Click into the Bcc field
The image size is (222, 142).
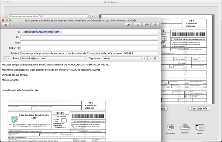(x=89, y=43)
